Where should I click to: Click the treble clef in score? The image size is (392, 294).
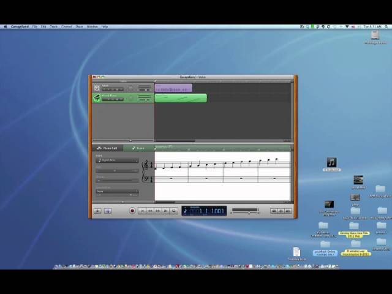click(146, 165)
